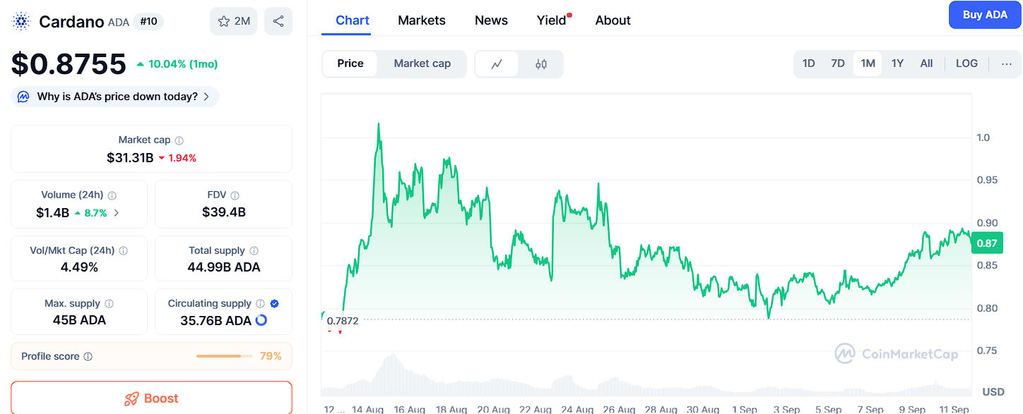Expand 'Why is ADA's price down today?' chevron

click(206, 97)
